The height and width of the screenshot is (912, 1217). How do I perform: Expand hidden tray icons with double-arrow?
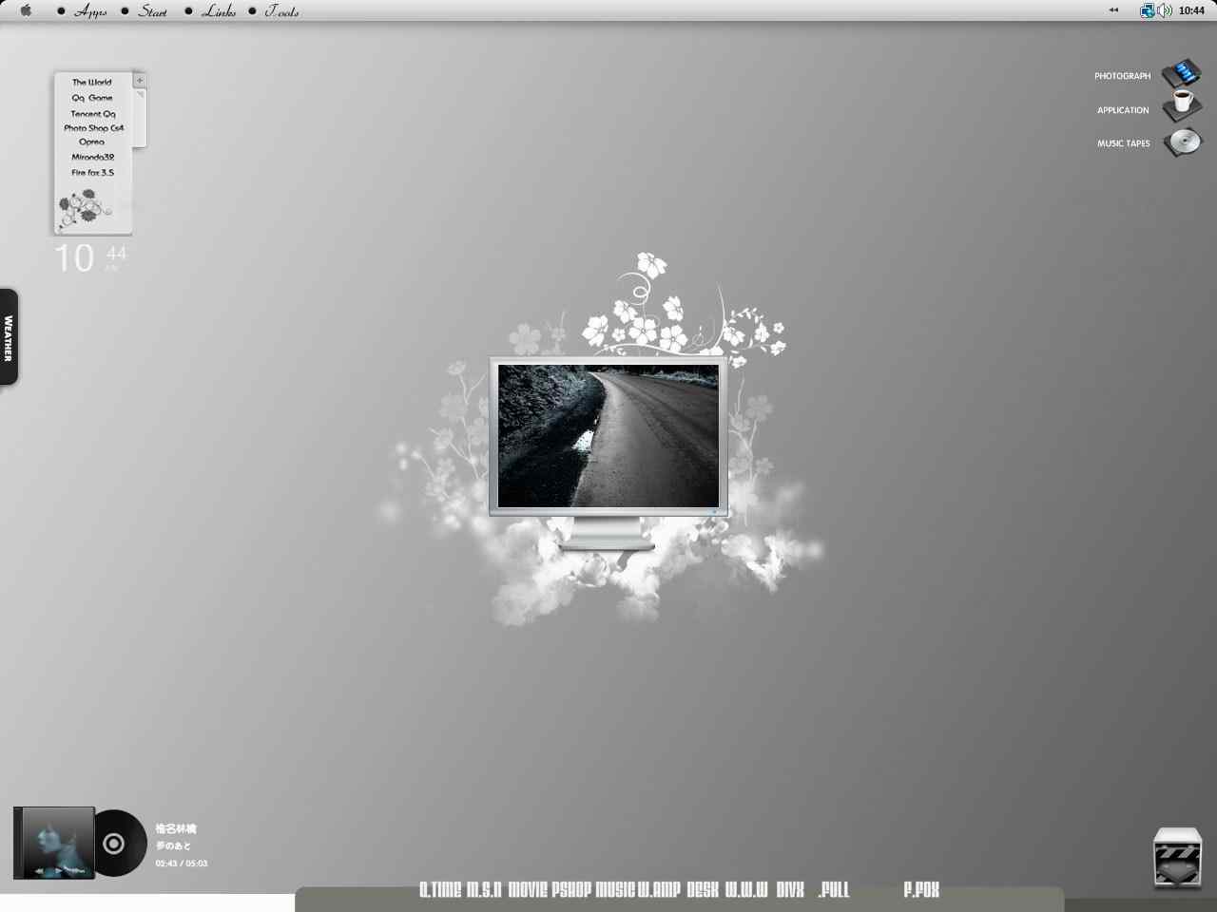click(x=1113, y=10)
